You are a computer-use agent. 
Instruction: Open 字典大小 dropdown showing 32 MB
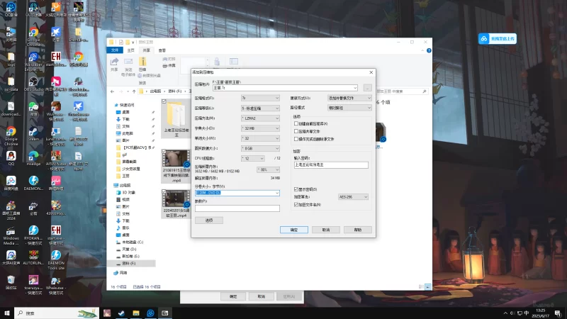point(260,128)
